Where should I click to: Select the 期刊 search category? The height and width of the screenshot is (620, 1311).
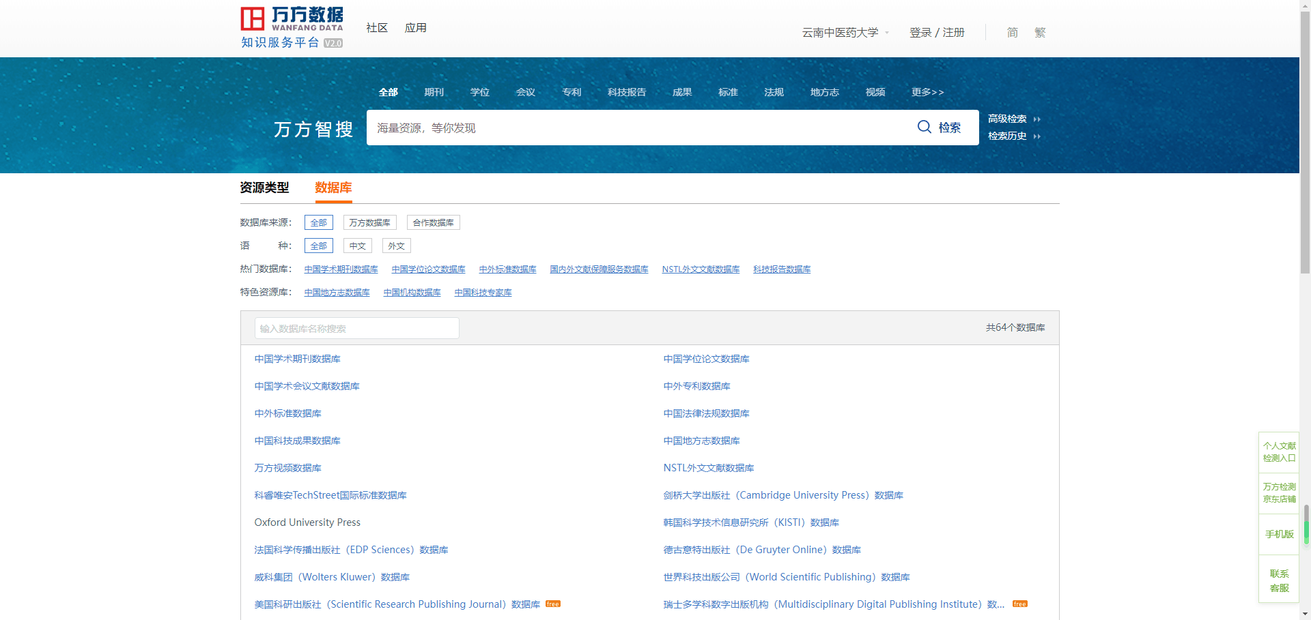[x=434, y=92]
